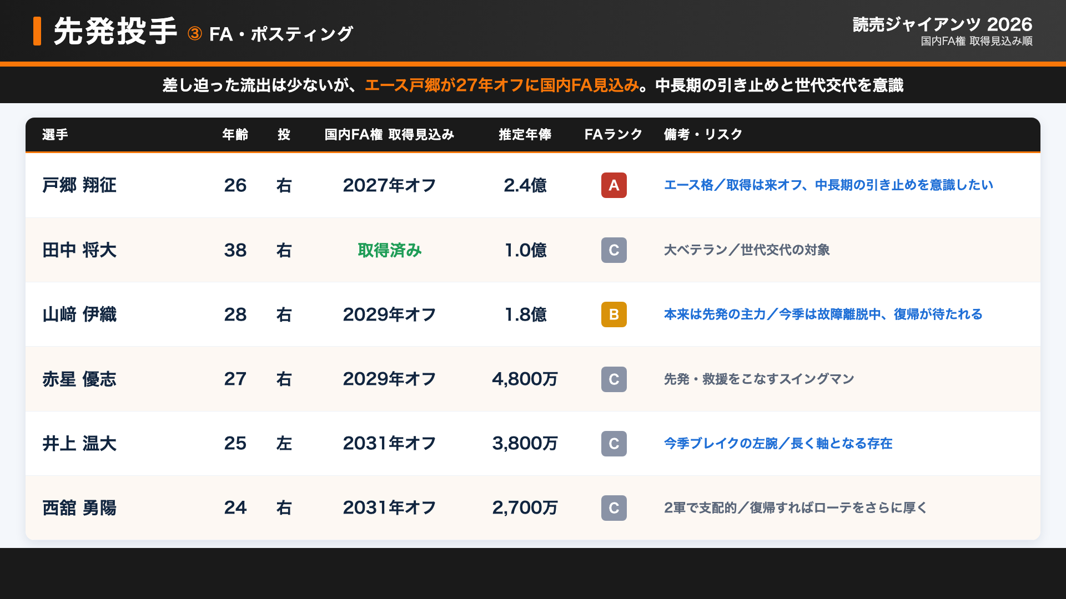Click the 3,800万 salary value

point(525,444)
